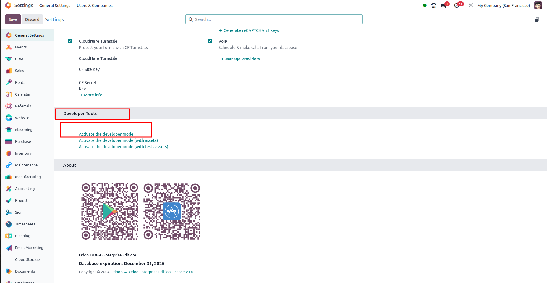Click the bookmark icon below the avatar
This screenshot has height=283, width=547.
tap(537, 20)
